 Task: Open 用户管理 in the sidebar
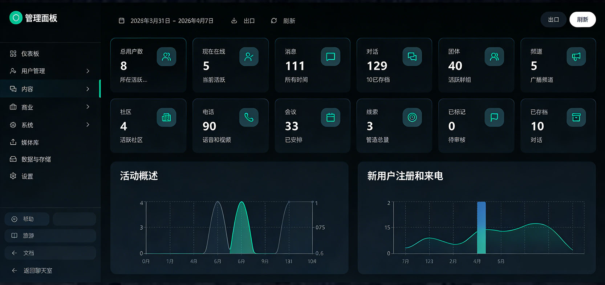(50, 71)
